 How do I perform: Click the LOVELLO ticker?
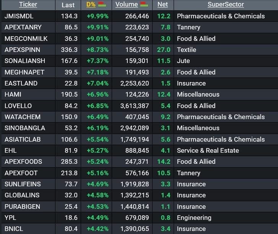click(18, 106)
